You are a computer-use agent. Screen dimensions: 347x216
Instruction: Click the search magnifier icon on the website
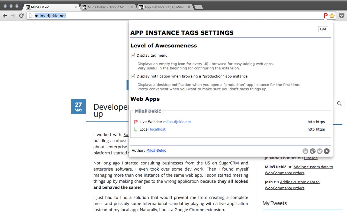tap(339, 103)
